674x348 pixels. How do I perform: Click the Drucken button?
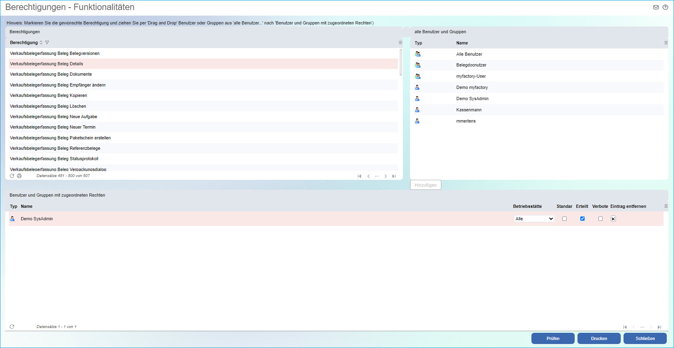(x=599, y=338)
